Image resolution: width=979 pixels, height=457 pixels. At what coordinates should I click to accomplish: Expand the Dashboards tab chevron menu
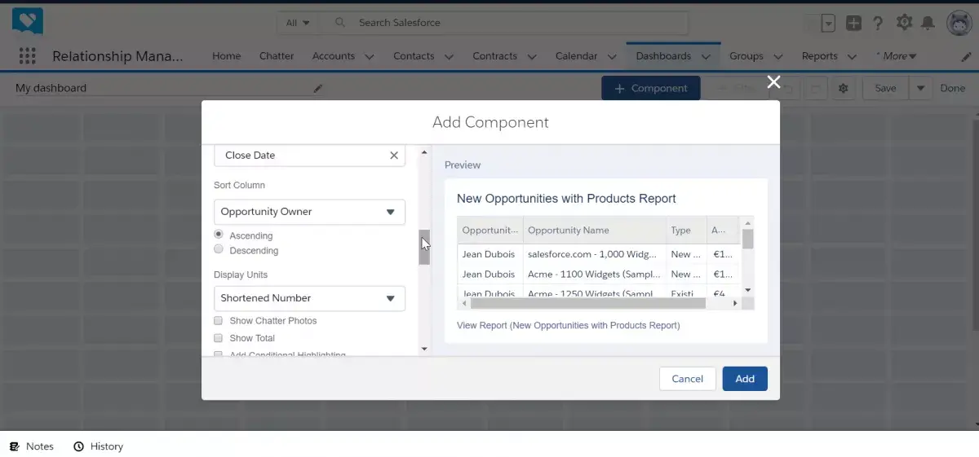[x=706, y=57]
